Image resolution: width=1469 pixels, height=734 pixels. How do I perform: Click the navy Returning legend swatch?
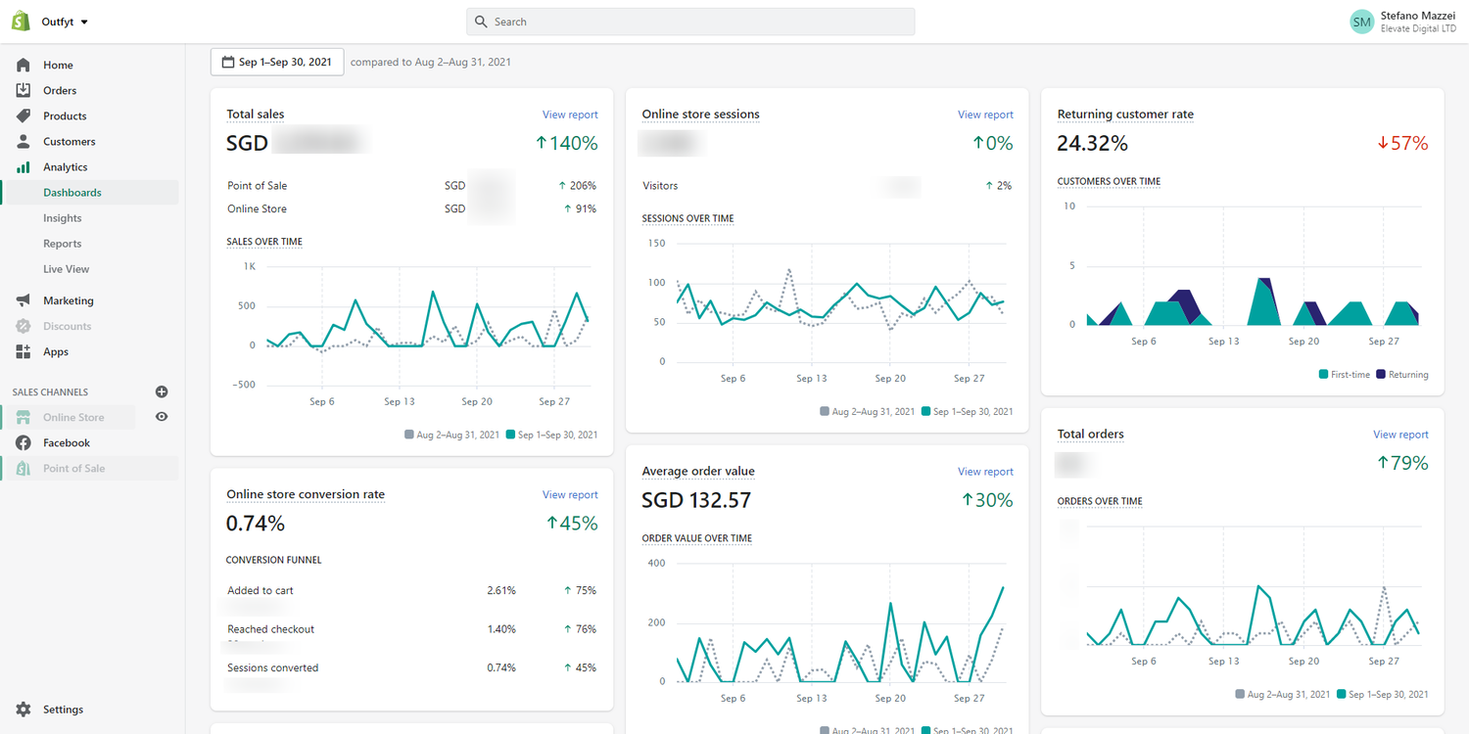tap(1381, 375)
